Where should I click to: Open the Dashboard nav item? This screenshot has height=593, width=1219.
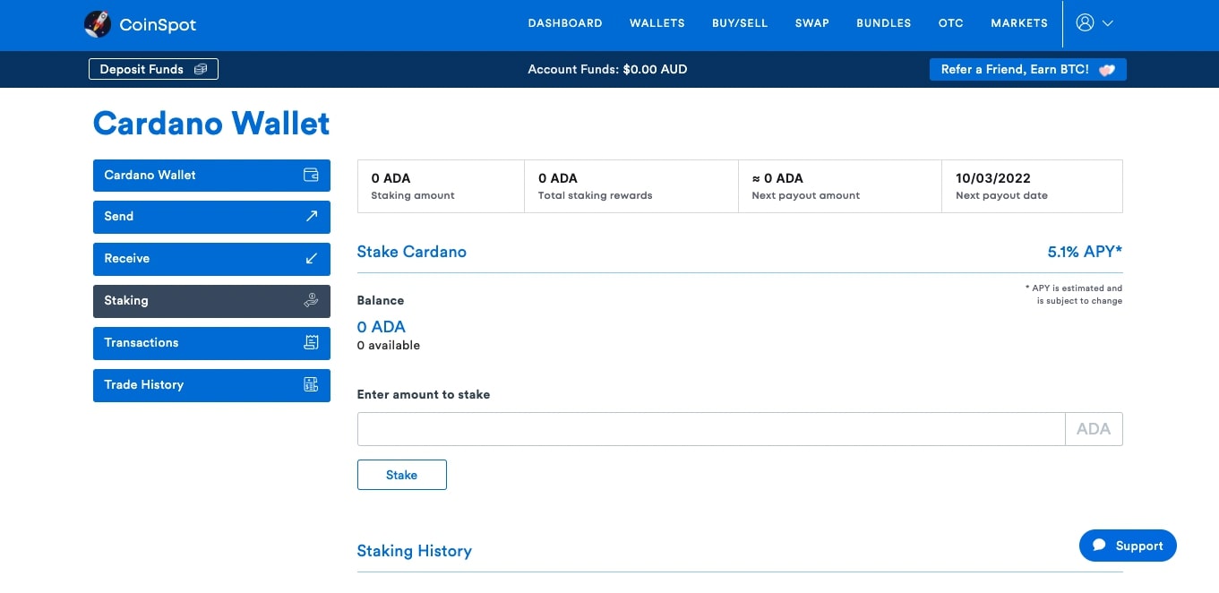tap(565, 23)
